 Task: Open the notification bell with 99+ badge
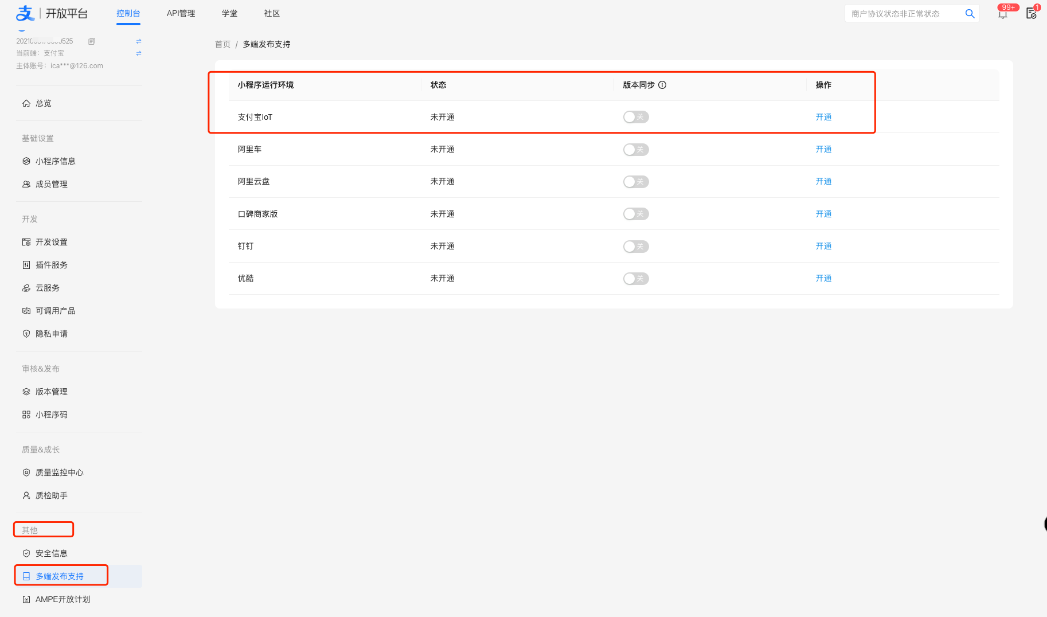(1003, 14)
